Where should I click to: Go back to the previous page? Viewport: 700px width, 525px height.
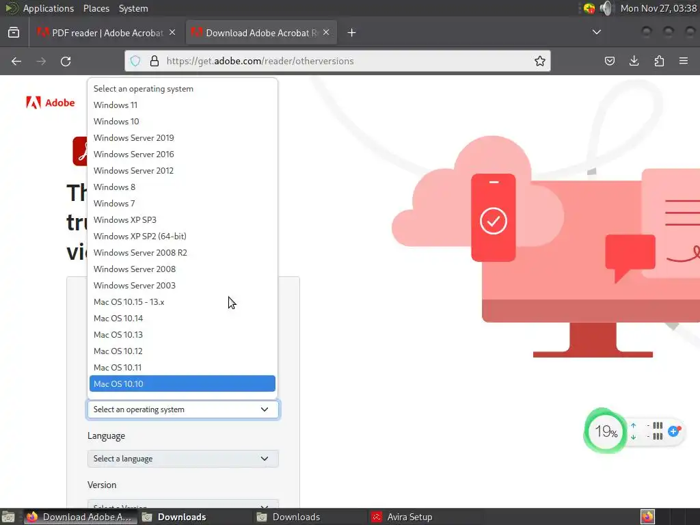16,61
